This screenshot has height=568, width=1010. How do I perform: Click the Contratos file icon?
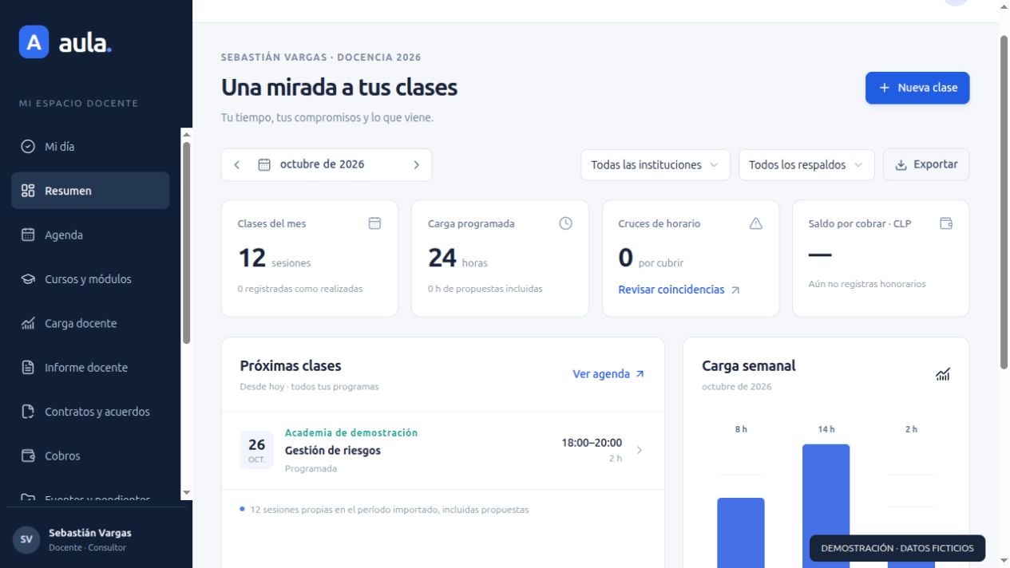coord(28,412)
